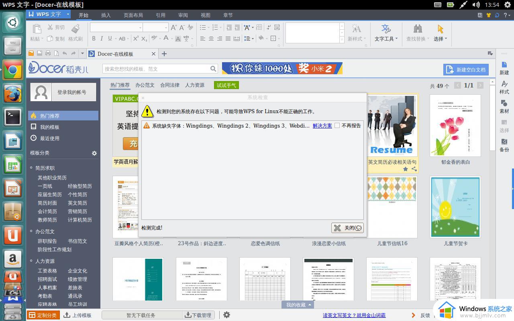The image size is (514, 321).
Task: Click the Copy icon
Action: pos(50,39)
